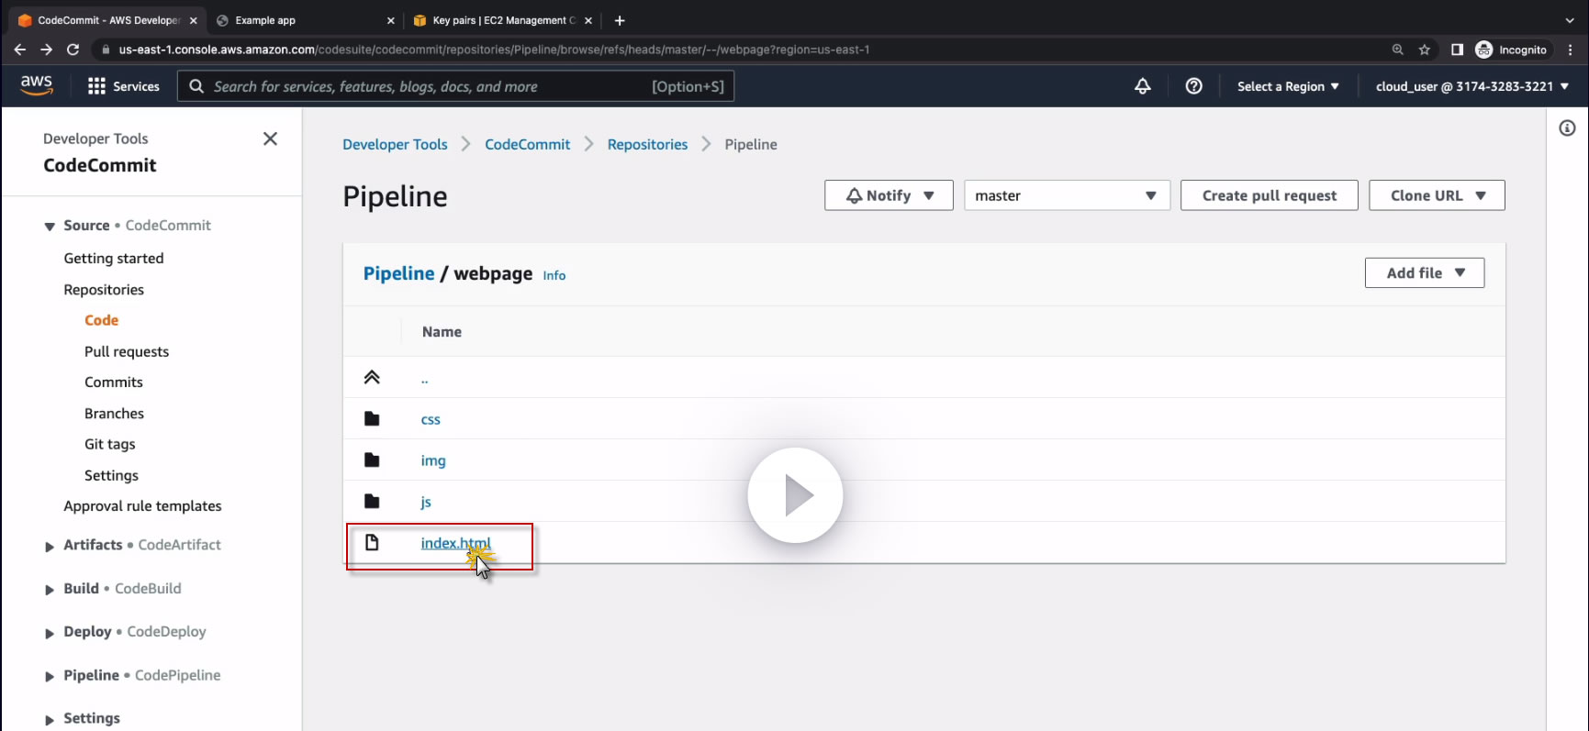Collapse the Source CodeCommit section

pos(50,227)
